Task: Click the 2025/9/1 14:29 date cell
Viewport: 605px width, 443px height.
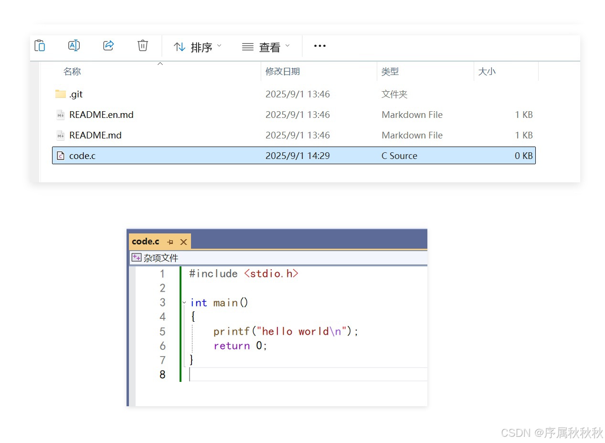Action: (x=297, y=156)
